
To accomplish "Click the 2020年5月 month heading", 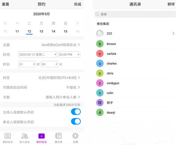I will point(41,14).
